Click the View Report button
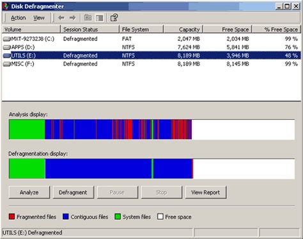This screenshot has width=303, height=239. point(206,192)
